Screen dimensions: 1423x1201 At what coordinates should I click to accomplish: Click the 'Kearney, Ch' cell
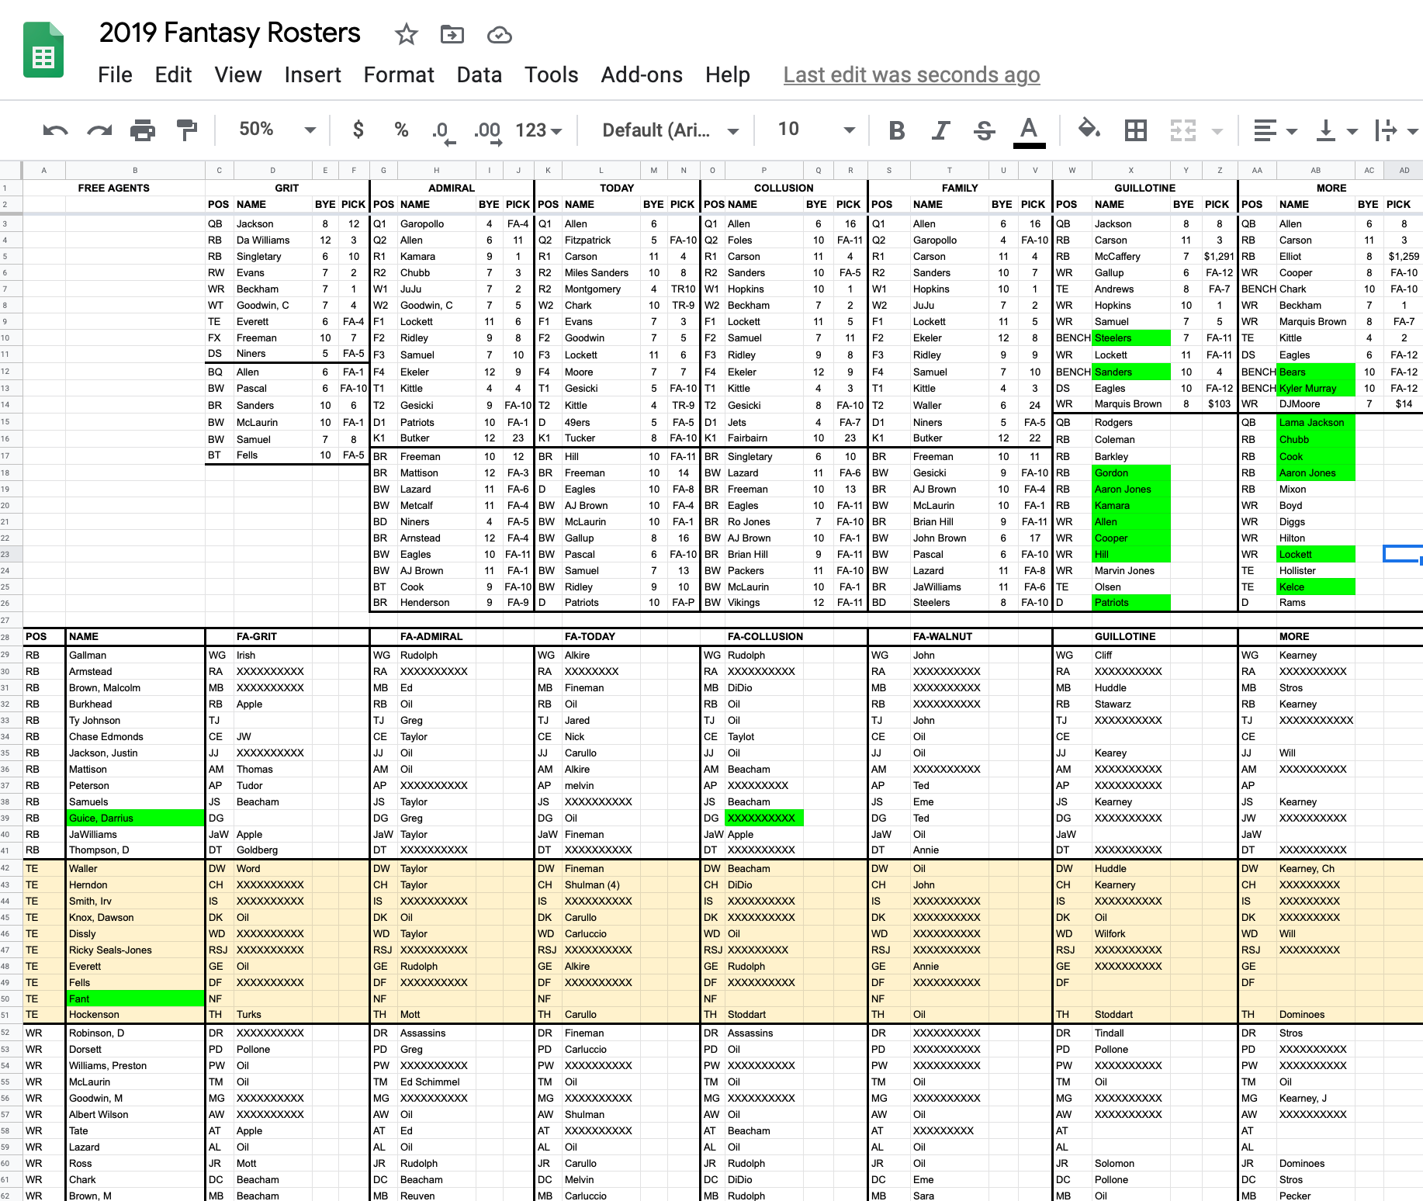click(1316, 868)
